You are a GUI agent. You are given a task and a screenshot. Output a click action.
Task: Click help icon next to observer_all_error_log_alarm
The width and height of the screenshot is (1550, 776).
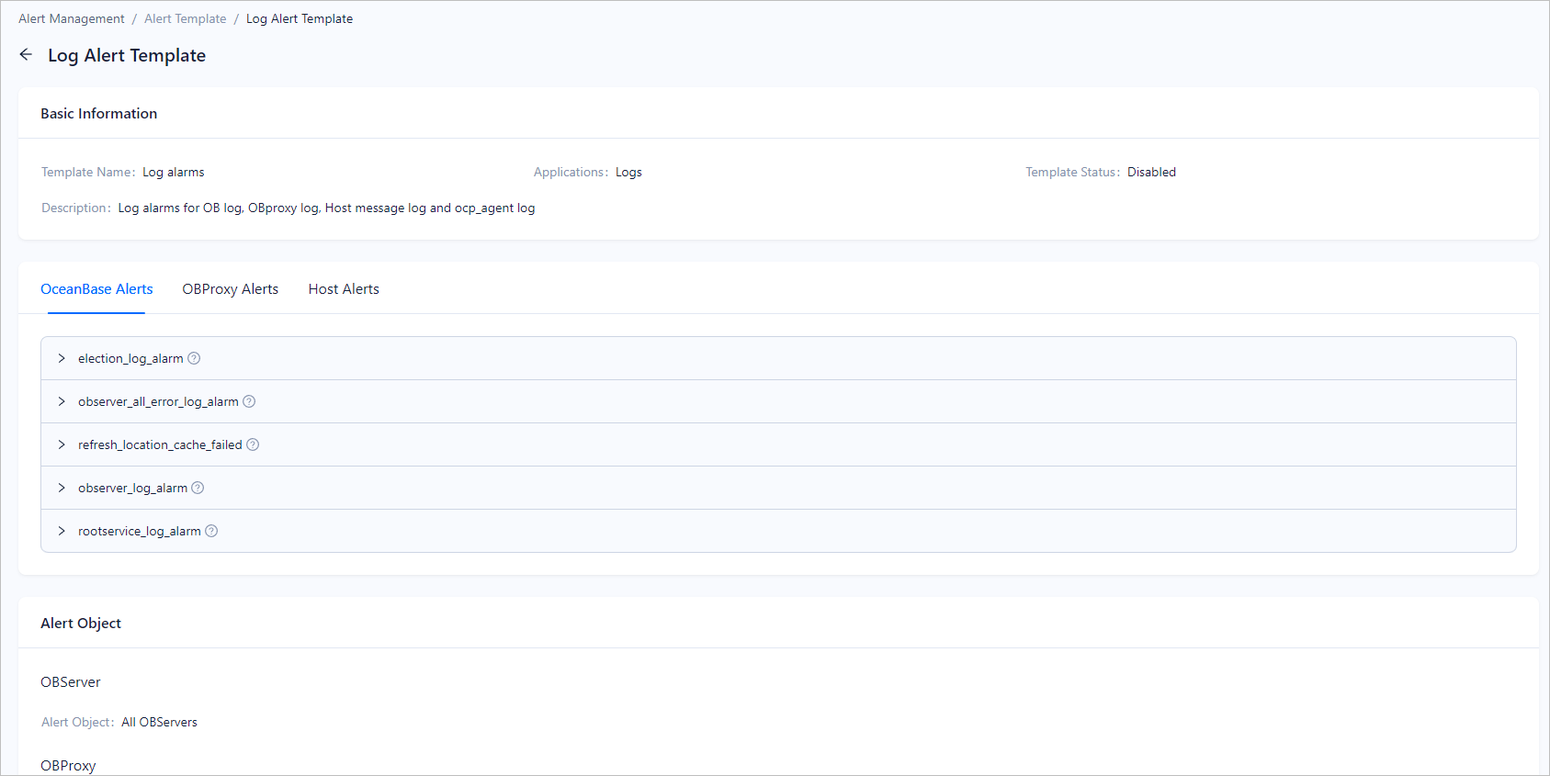[249, 401]
